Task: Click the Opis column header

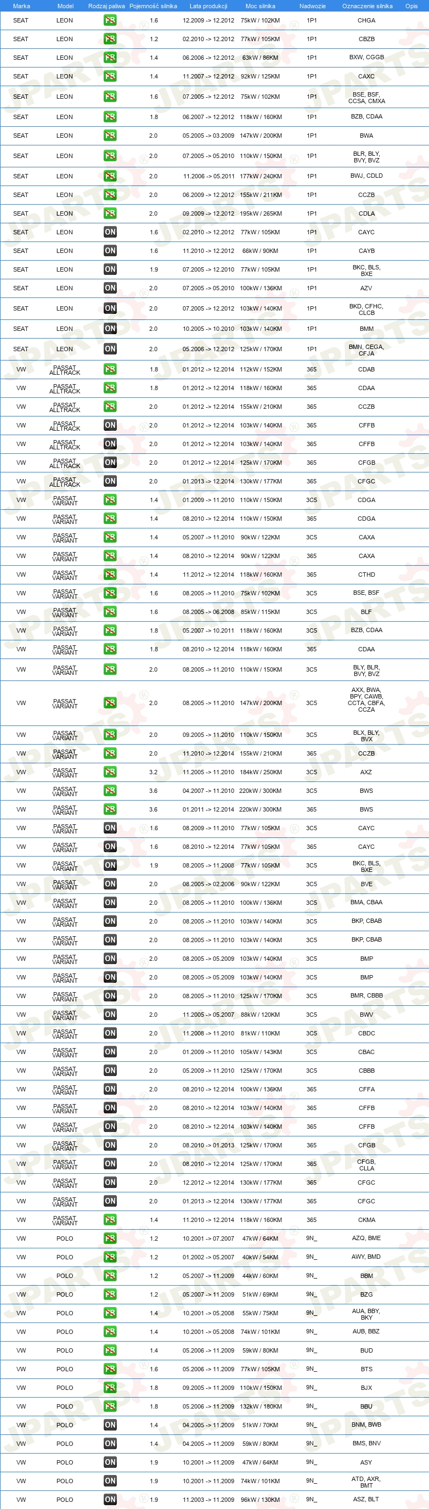Action: [x=411, y=6]
